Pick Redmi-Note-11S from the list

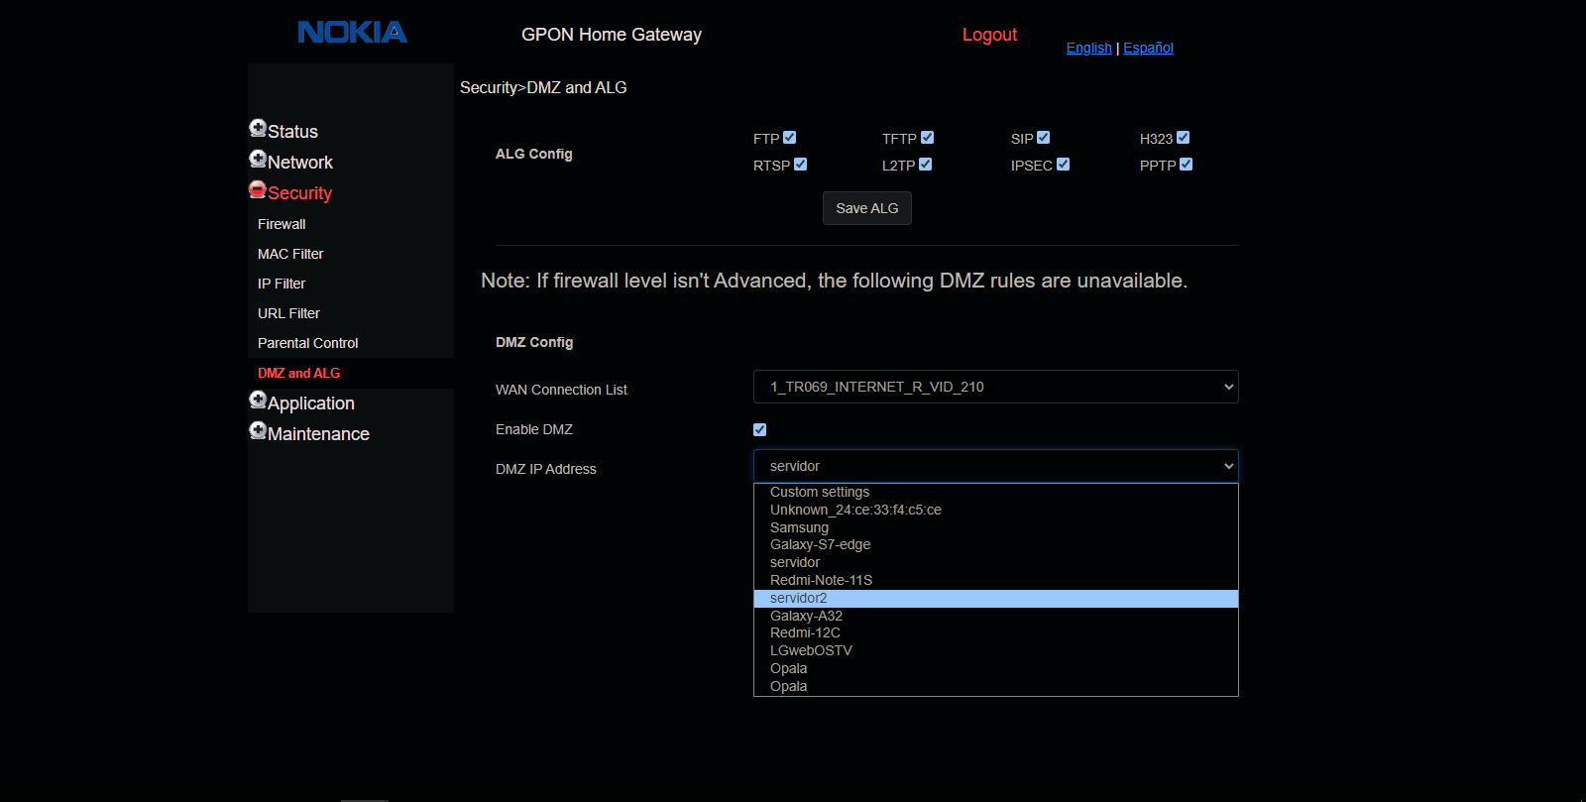coord(996,581)
